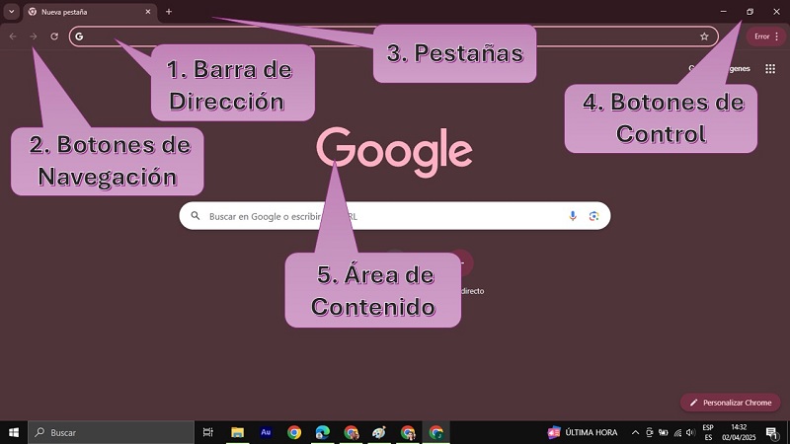
Task: Open the ÚLTIMA HORA news widget
Action: coord(583,432)
